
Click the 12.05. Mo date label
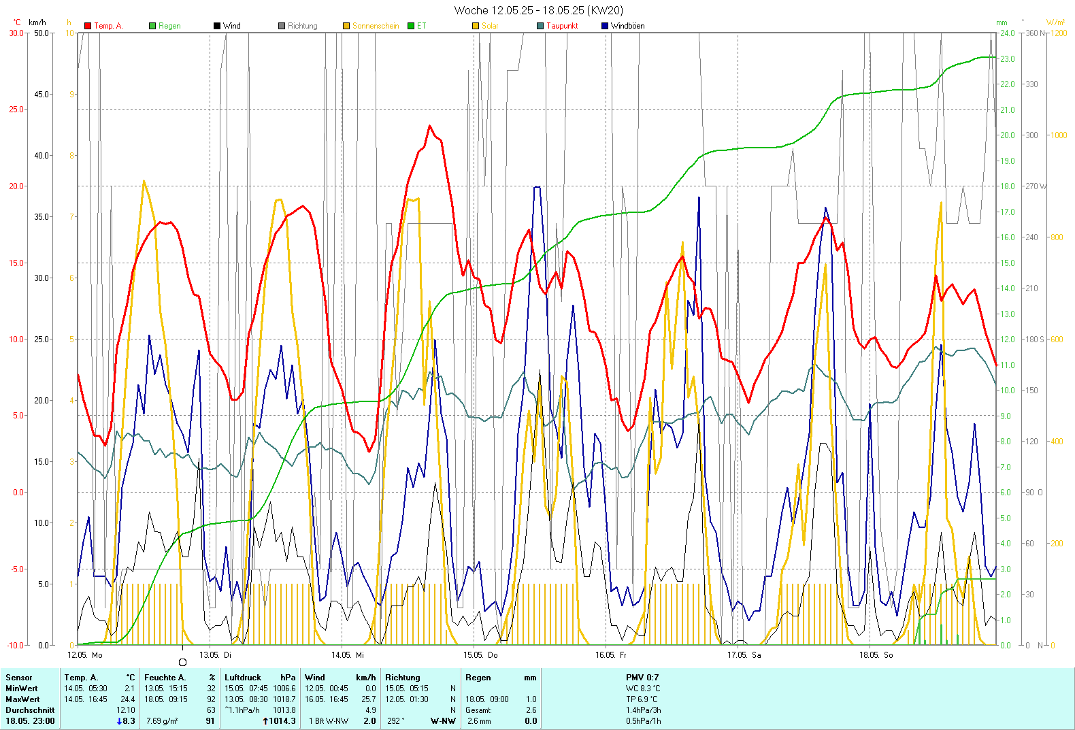[x=85, y=655]
